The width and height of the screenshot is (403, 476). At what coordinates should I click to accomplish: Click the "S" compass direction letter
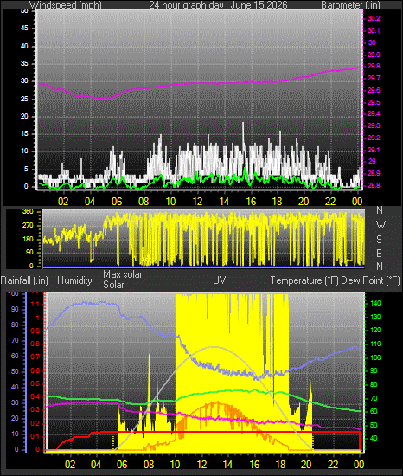(x=379, y=239)
